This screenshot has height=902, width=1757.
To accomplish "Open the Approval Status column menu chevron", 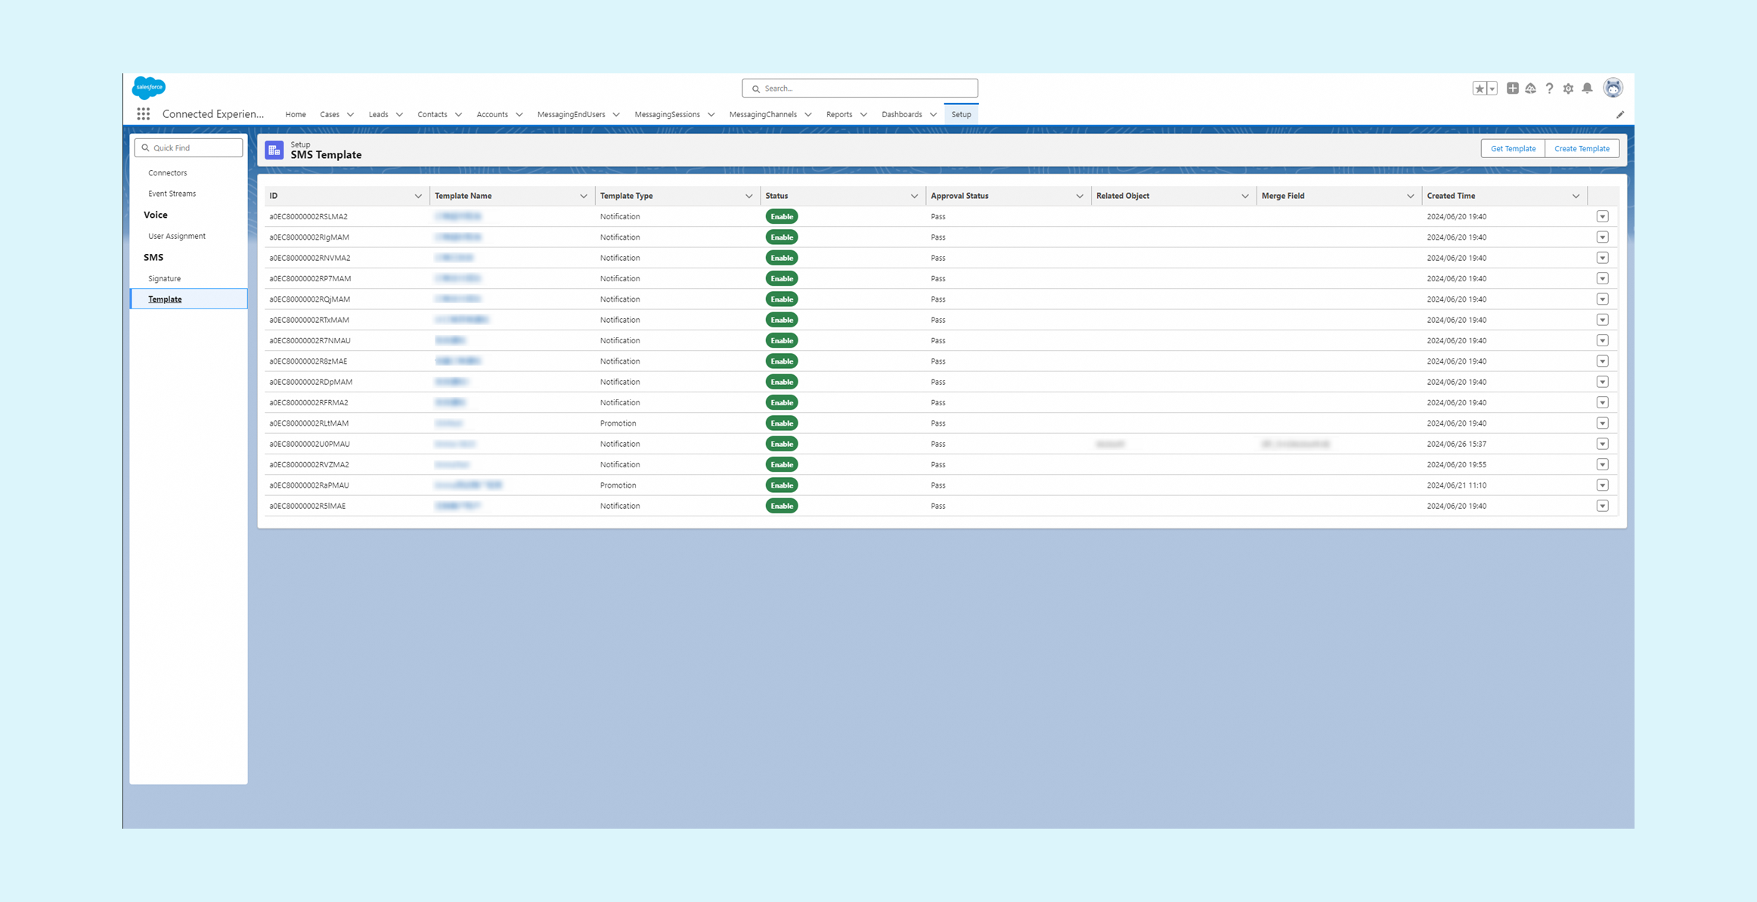I will (x=1080, y=196).
